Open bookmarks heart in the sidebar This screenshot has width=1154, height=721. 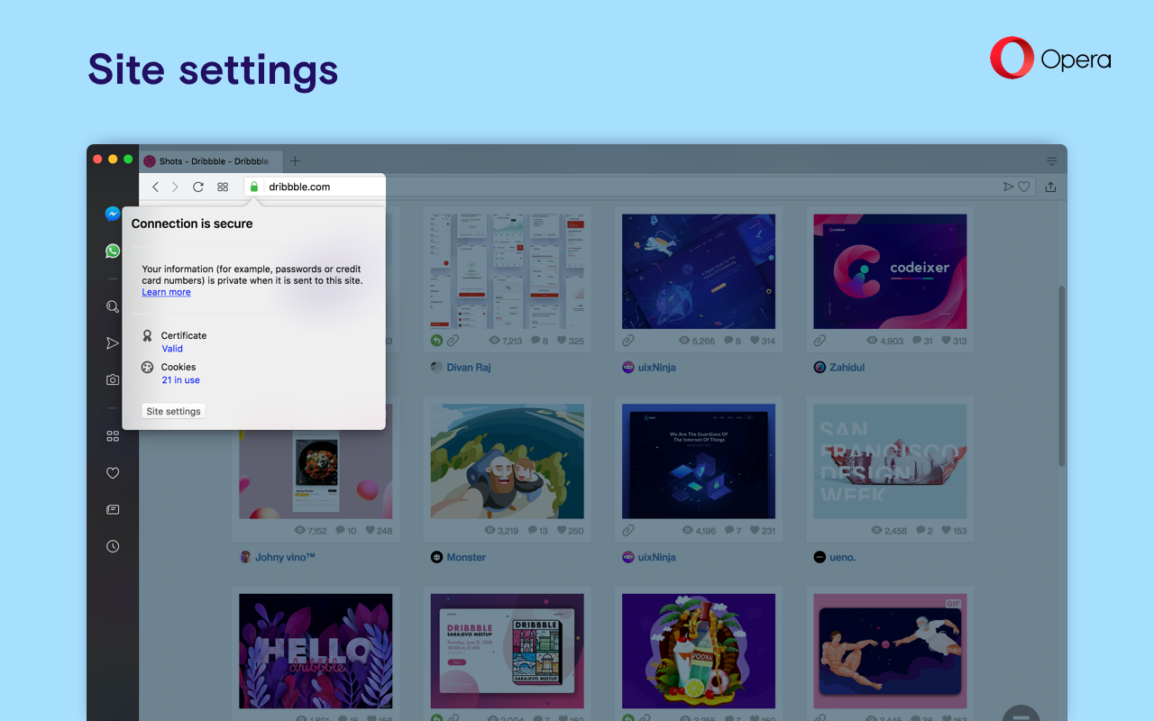[x=113, y=473]
